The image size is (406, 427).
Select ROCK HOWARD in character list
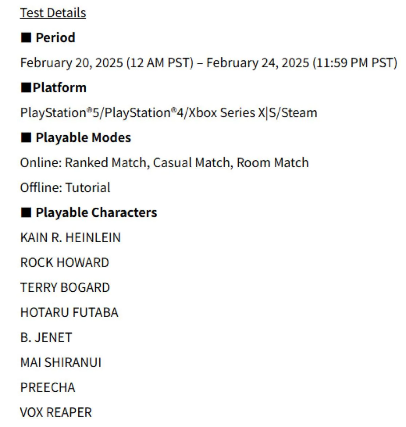point(64,263)
